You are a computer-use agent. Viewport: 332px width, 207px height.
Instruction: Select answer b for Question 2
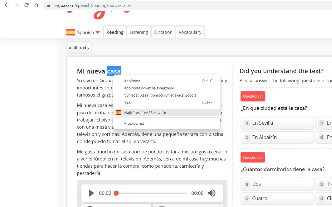click(x=324, y=184)
